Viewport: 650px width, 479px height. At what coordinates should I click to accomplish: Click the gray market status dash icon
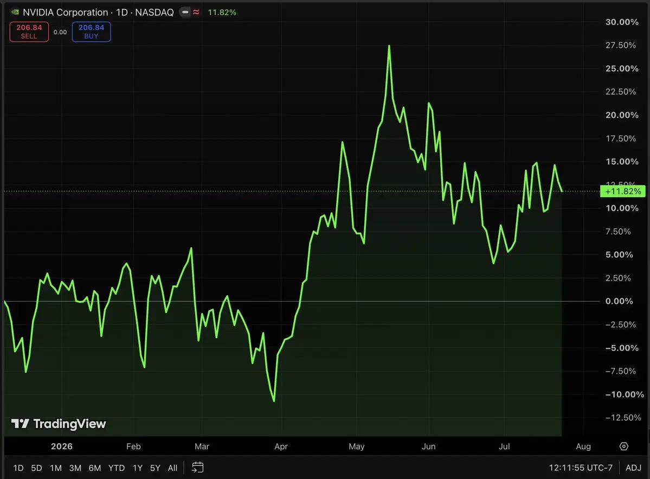click(x=185, y=12)
